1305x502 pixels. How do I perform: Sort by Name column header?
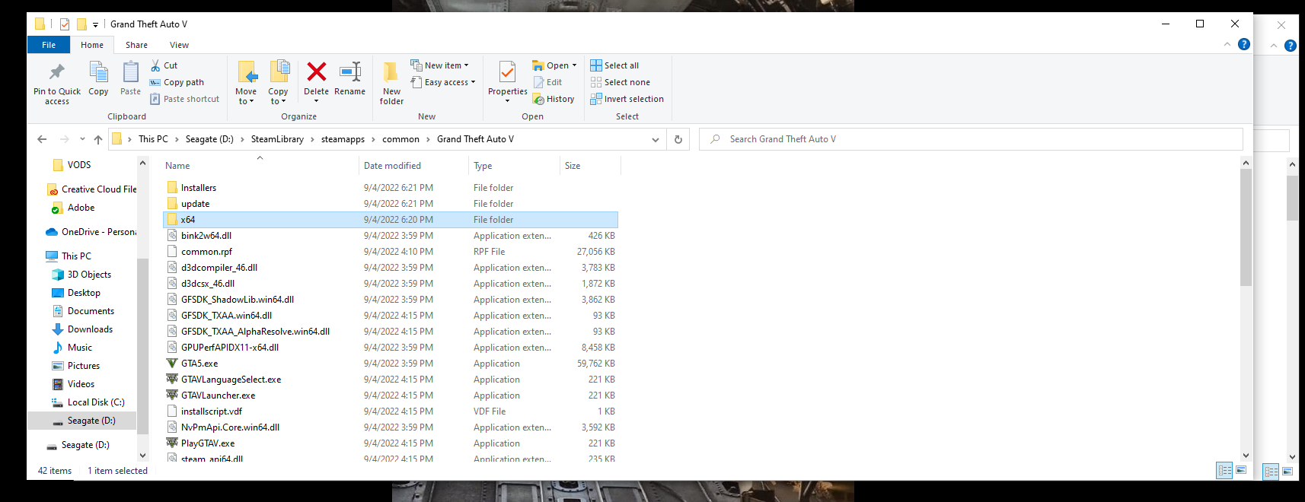(260, 166)
